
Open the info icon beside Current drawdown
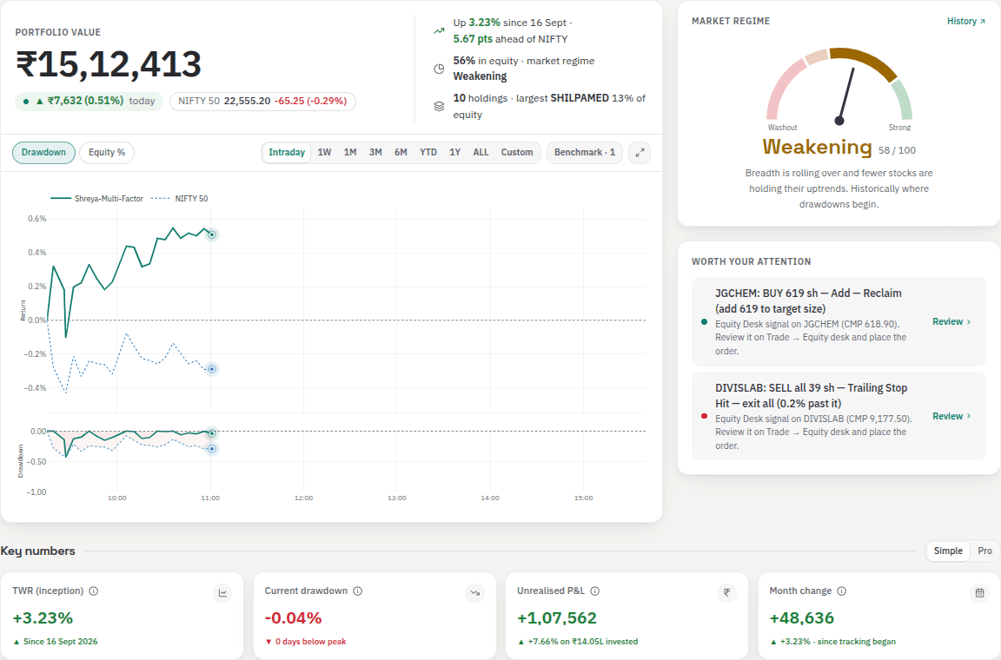click(358, 591)
